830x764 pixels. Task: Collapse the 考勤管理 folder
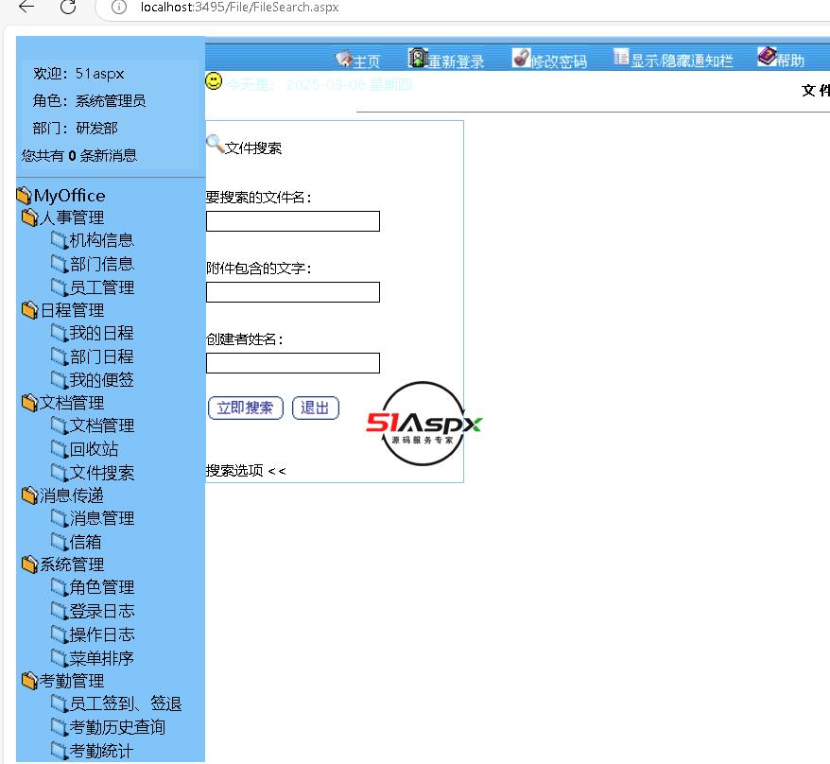[x=29, y=681]
